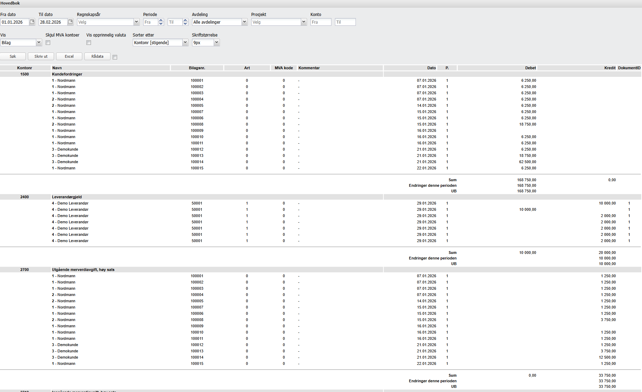The image size is (642, 392).
Task: Increase the Periode Fra value with up arrow
Action: coord(161,20)
